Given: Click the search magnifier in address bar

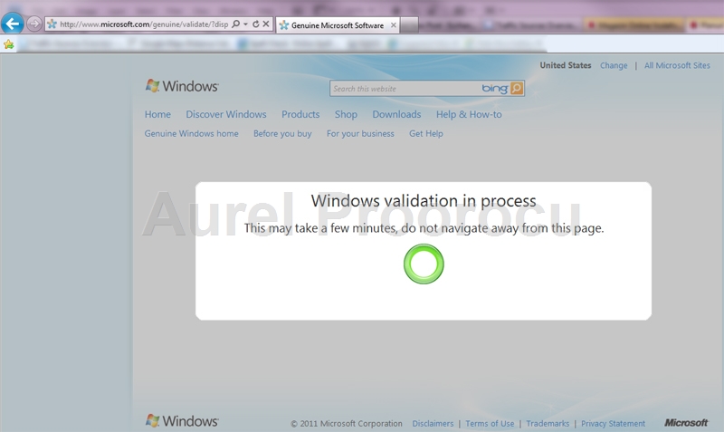Looking at the screenshot, I should click(x=236, y=24).
